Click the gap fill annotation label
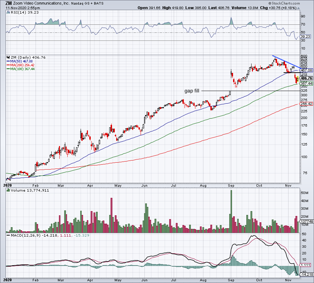This screenshot has height=283, width=314. (x=192, y=91)
